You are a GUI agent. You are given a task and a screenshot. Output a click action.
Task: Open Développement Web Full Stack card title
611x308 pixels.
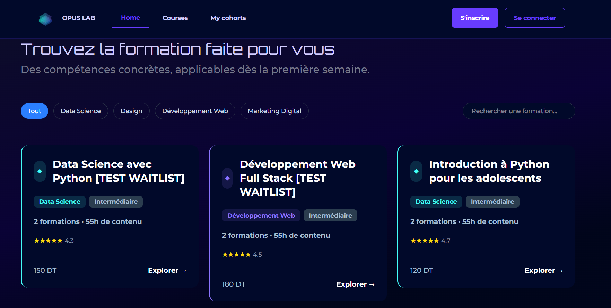pos(298,178)
